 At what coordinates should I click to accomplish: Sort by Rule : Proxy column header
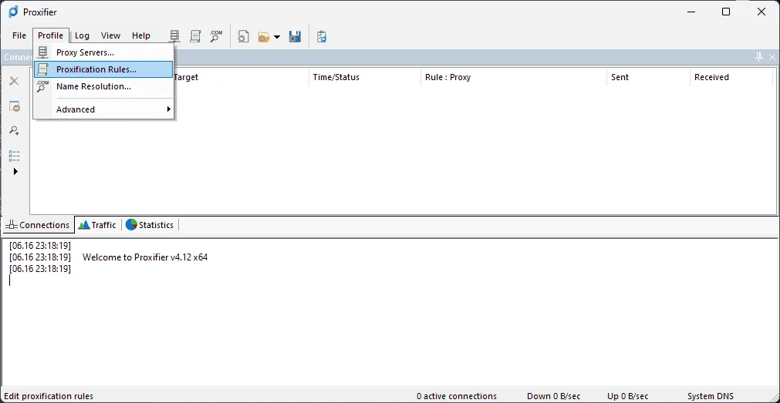pyautogui.click(x=513, y=78)
